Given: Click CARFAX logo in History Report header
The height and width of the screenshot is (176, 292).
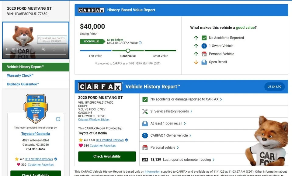Looking at the screenshot, I should tap(100, 87).
